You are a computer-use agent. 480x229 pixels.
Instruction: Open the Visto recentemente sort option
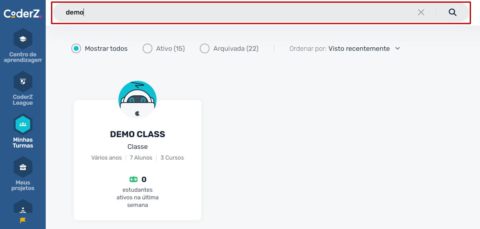[359, 49]
